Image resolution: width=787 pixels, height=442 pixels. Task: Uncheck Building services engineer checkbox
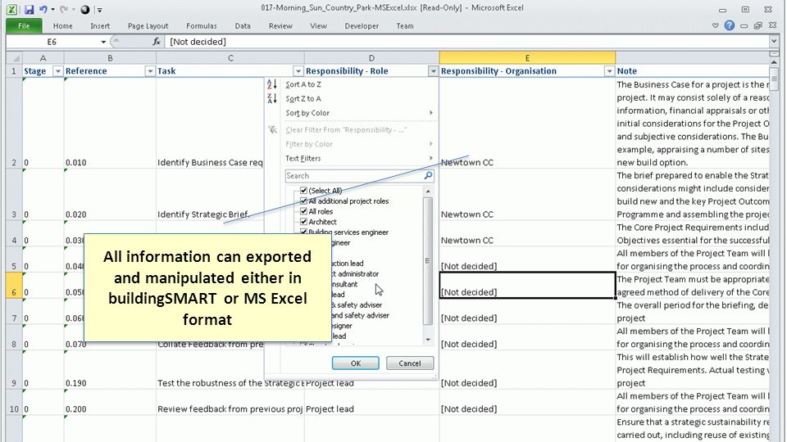tap(303, 232)
